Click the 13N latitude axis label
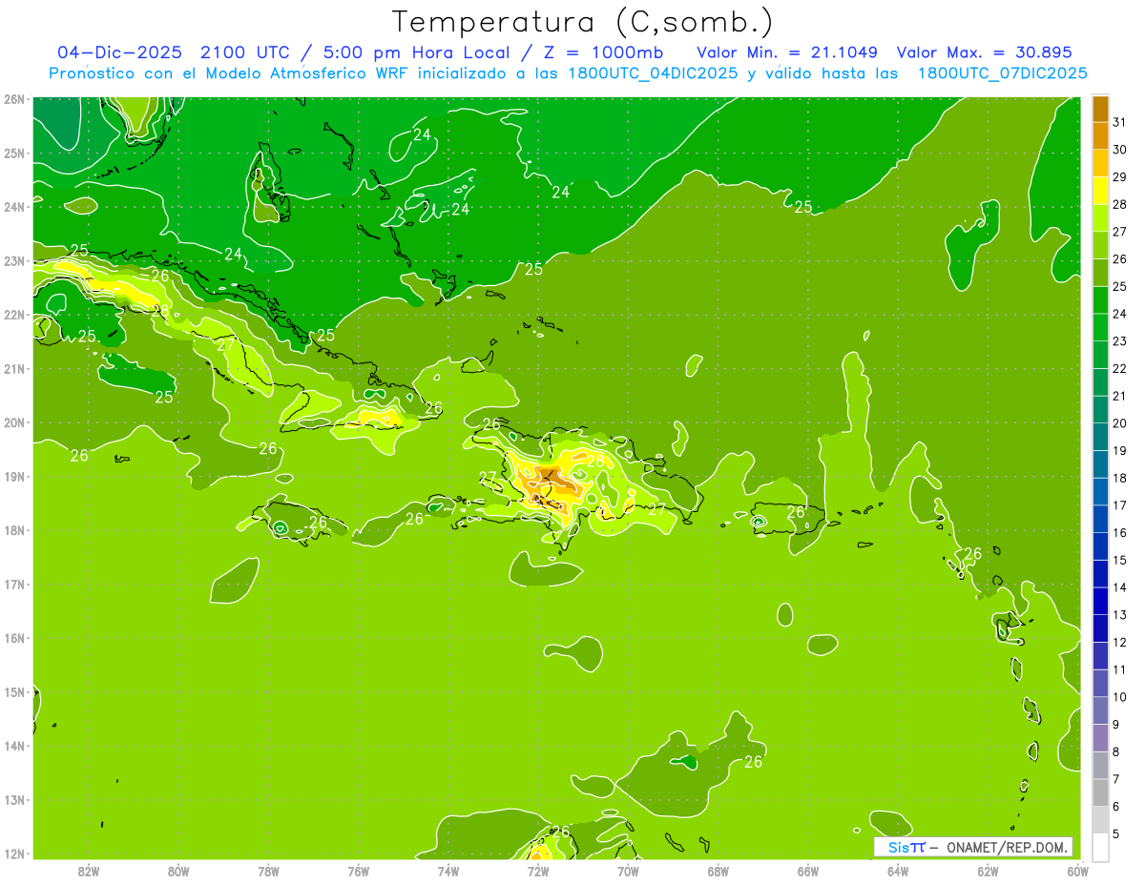 [14, 799]
